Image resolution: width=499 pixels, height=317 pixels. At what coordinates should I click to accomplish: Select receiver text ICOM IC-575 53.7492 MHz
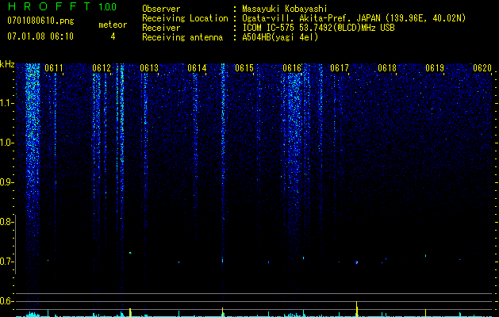coord(319,28)
